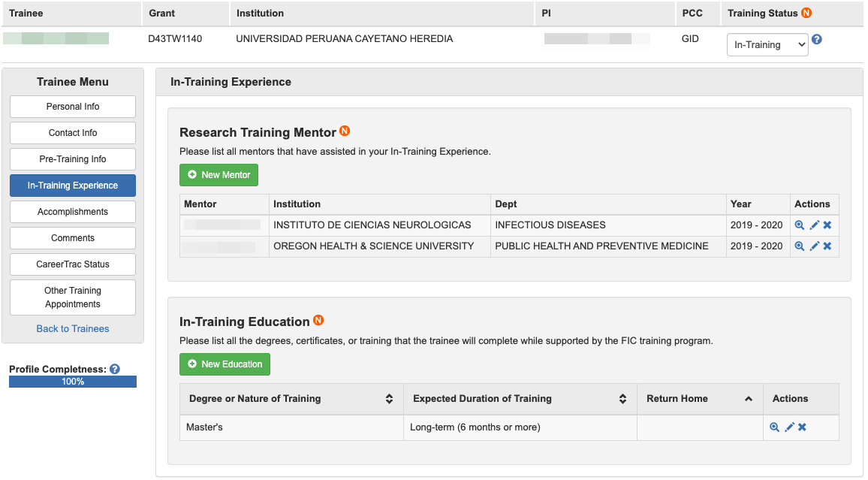View the Instituto de Ciencias Neurologicas mentor details
Viewport: 868px width, 480px height.
click(x=800, y=225)
